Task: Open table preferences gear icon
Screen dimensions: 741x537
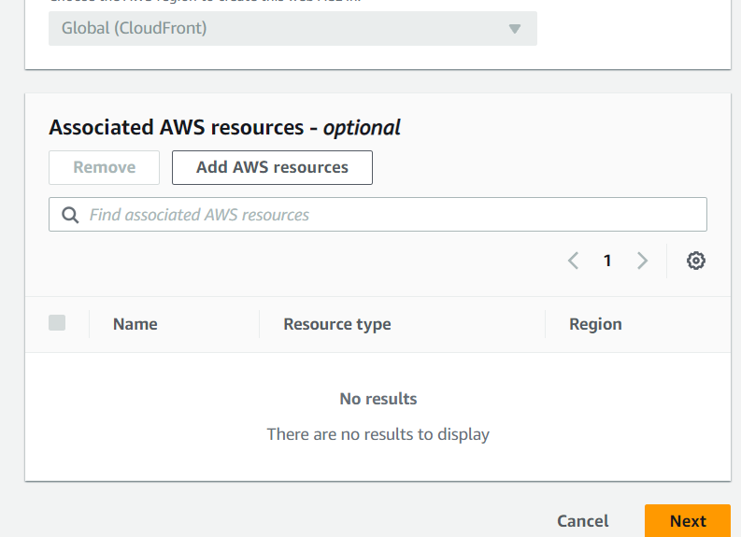Action: pyautogui.click(x=695, y=261)
